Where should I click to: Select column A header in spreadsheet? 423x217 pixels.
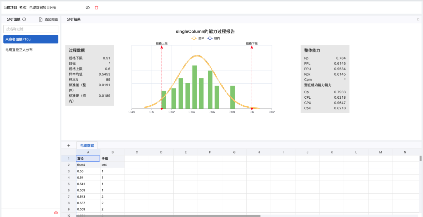[88, 152]
